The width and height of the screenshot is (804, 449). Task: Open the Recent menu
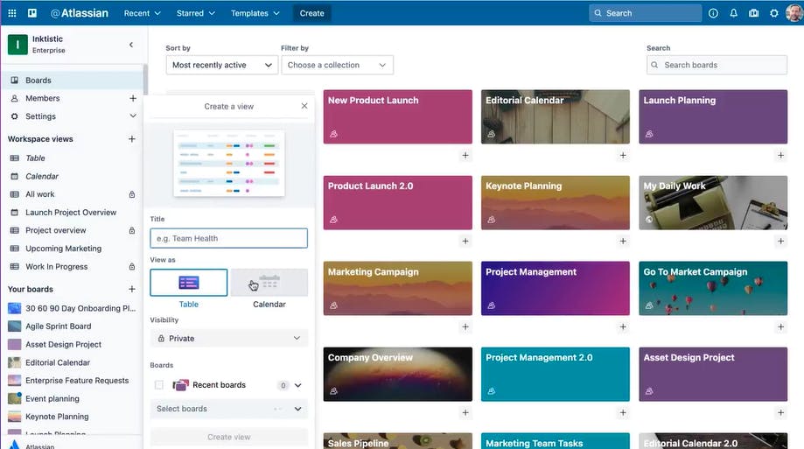[x=142, y=13]
